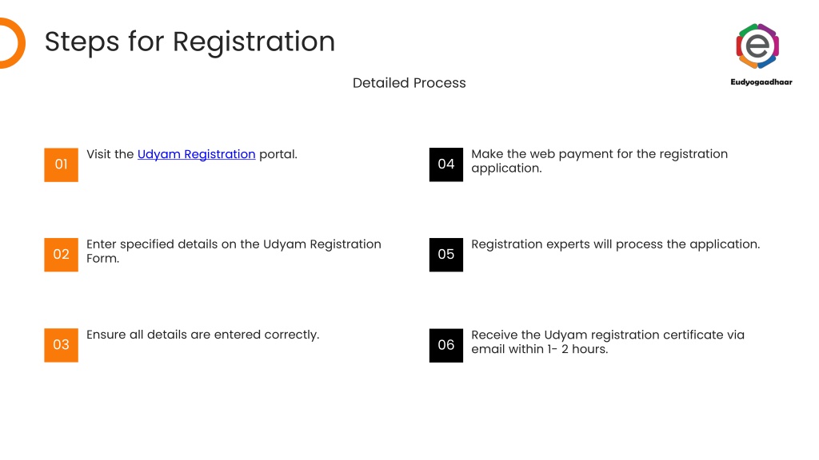Screen dimensions: 819x460
Task: Open the Udyam Registration link
Action: point(197,154)
